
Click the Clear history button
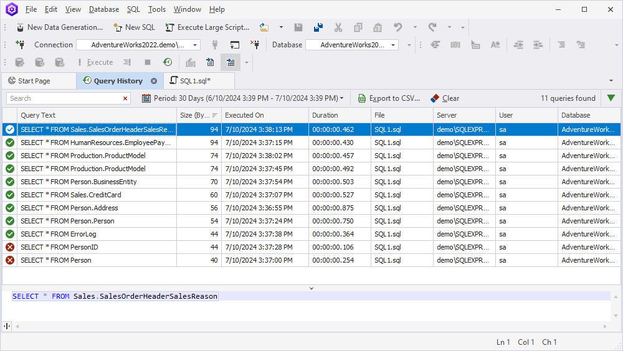(x=445, y=98)
